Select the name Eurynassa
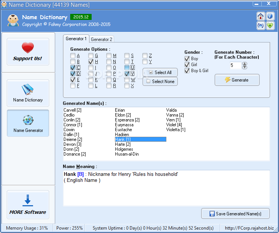Viewport: 279px width, 233px height. click(x=124, y=125)
